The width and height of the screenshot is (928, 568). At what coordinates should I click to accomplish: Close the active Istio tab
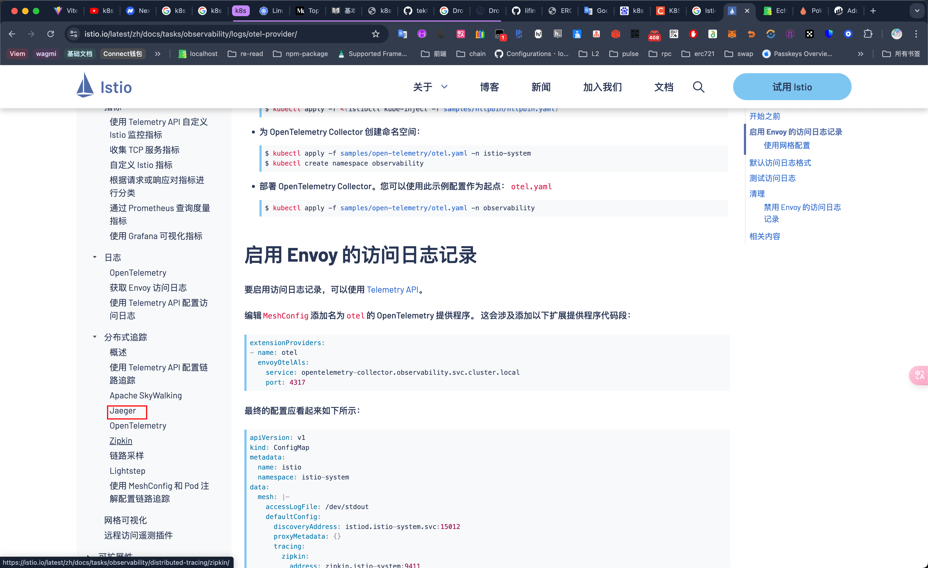(x=747, y=10)
